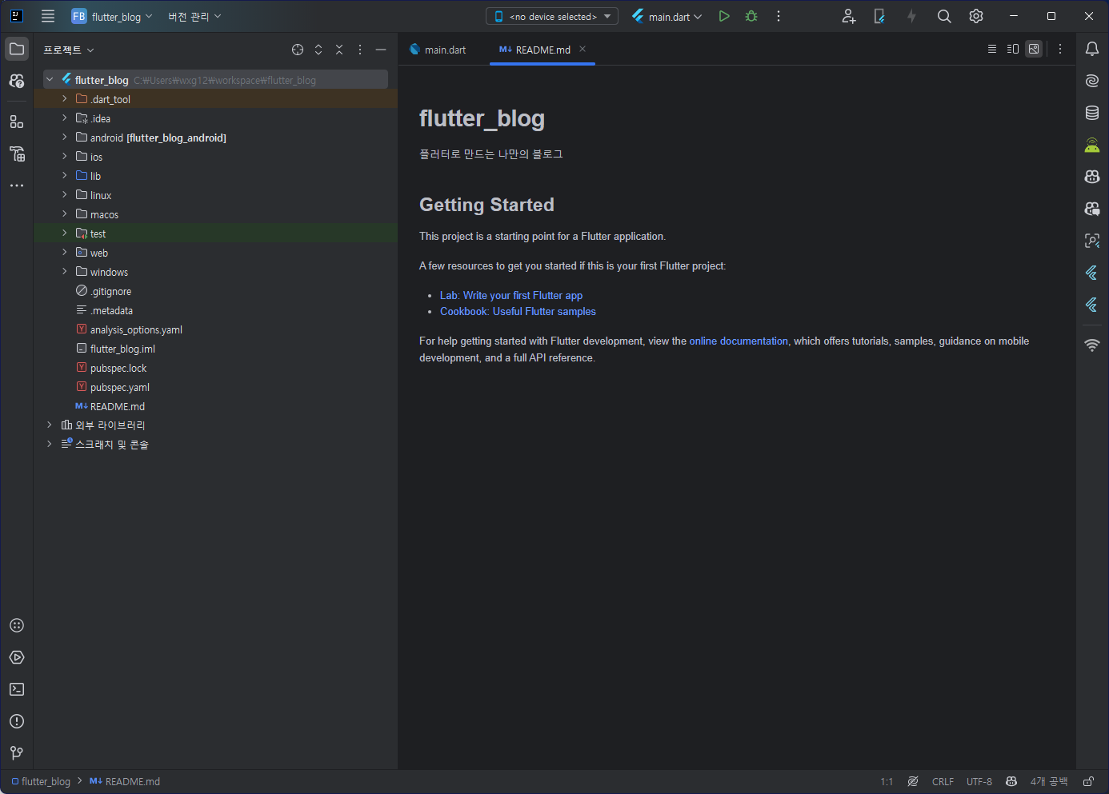This screenshot has width=1109, height=794.
Task: Open IDE settings gear icon
Action: tap(976, 16)
